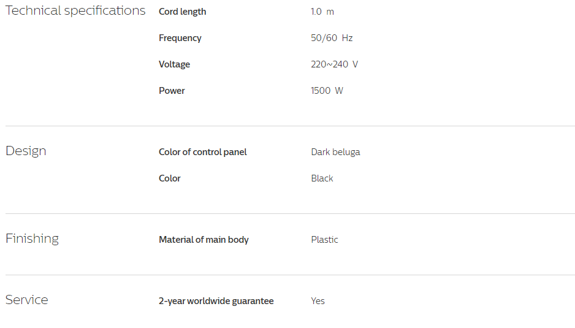Click the 1.0 m cord length value
The width and height of the screenshot is (575, 328).
click(x=322, y=12)
